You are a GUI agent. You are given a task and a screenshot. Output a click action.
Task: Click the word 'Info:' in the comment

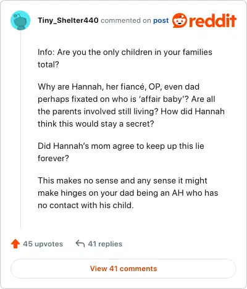46,52
